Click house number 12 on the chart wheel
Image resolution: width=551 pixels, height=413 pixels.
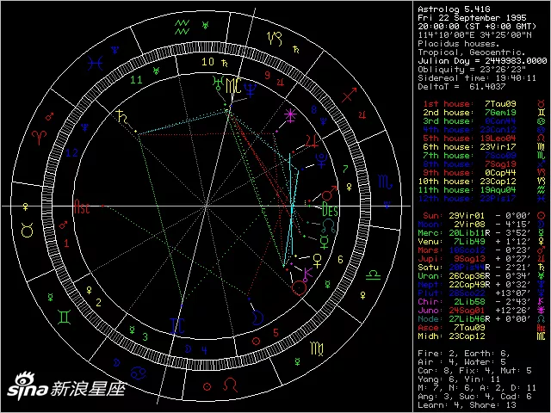click(x=71, y=153)
